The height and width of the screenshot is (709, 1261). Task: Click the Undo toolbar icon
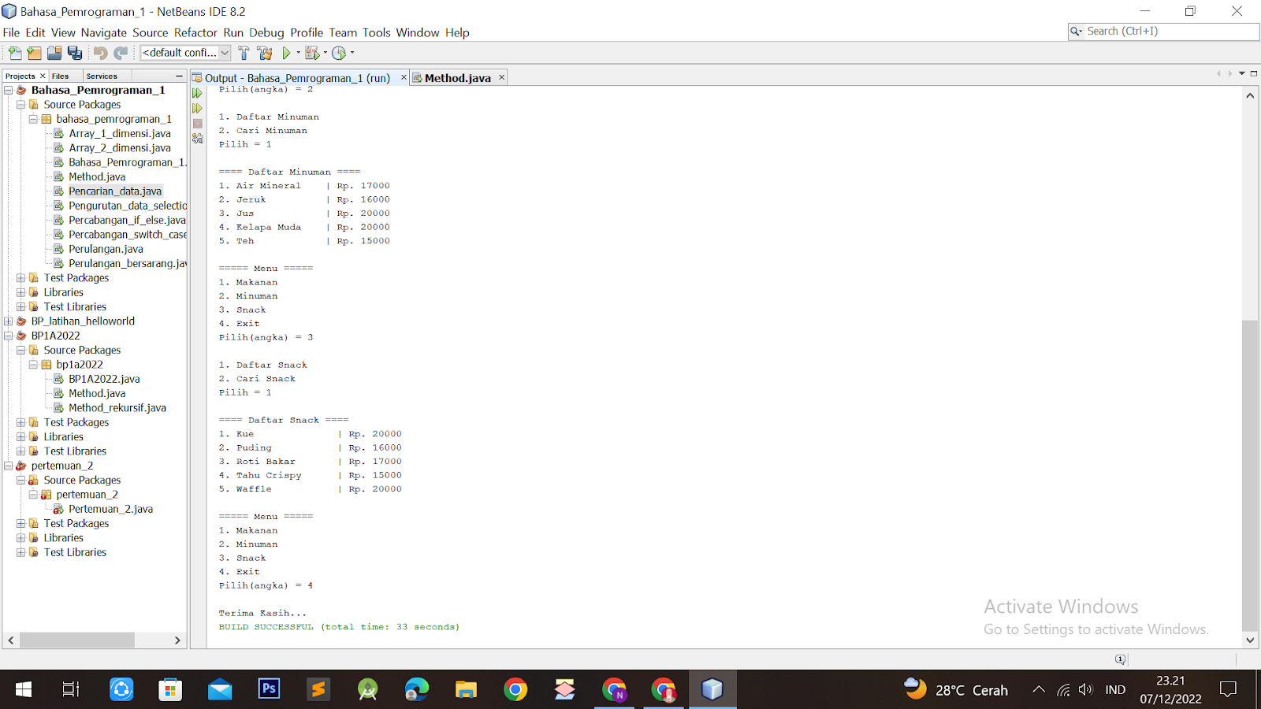(x=100, y=53)
